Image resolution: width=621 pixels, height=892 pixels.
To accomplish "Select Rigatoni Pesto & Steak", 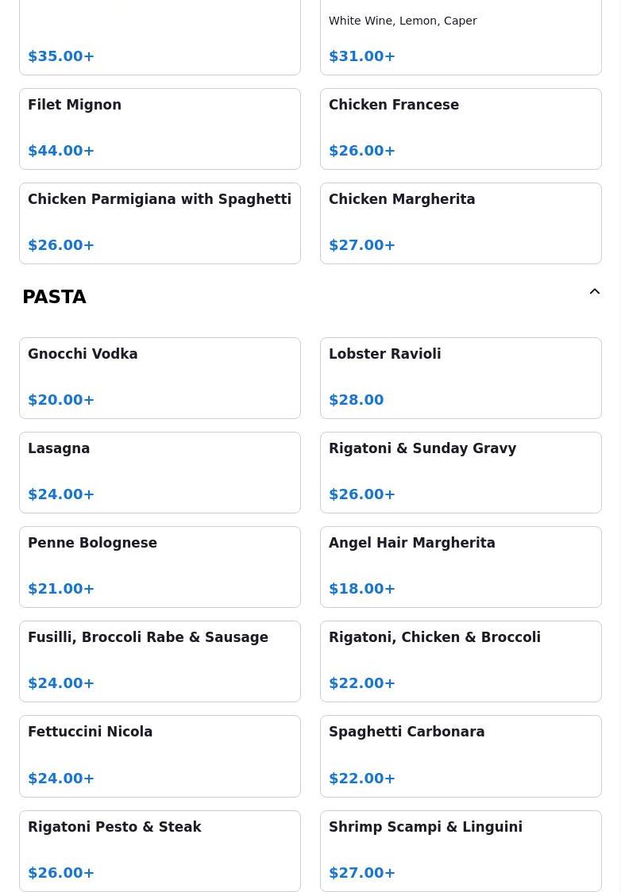I will 160,851.
